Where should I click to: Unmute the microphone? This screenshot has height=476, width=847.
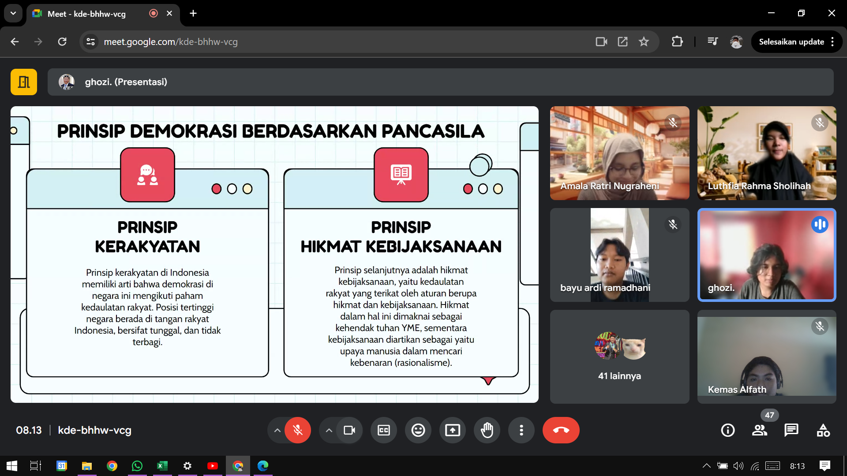click(298, 430)
